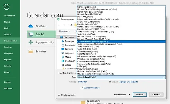
Task: Select Guardar como in the sidebar
Action: coord(10,41)
